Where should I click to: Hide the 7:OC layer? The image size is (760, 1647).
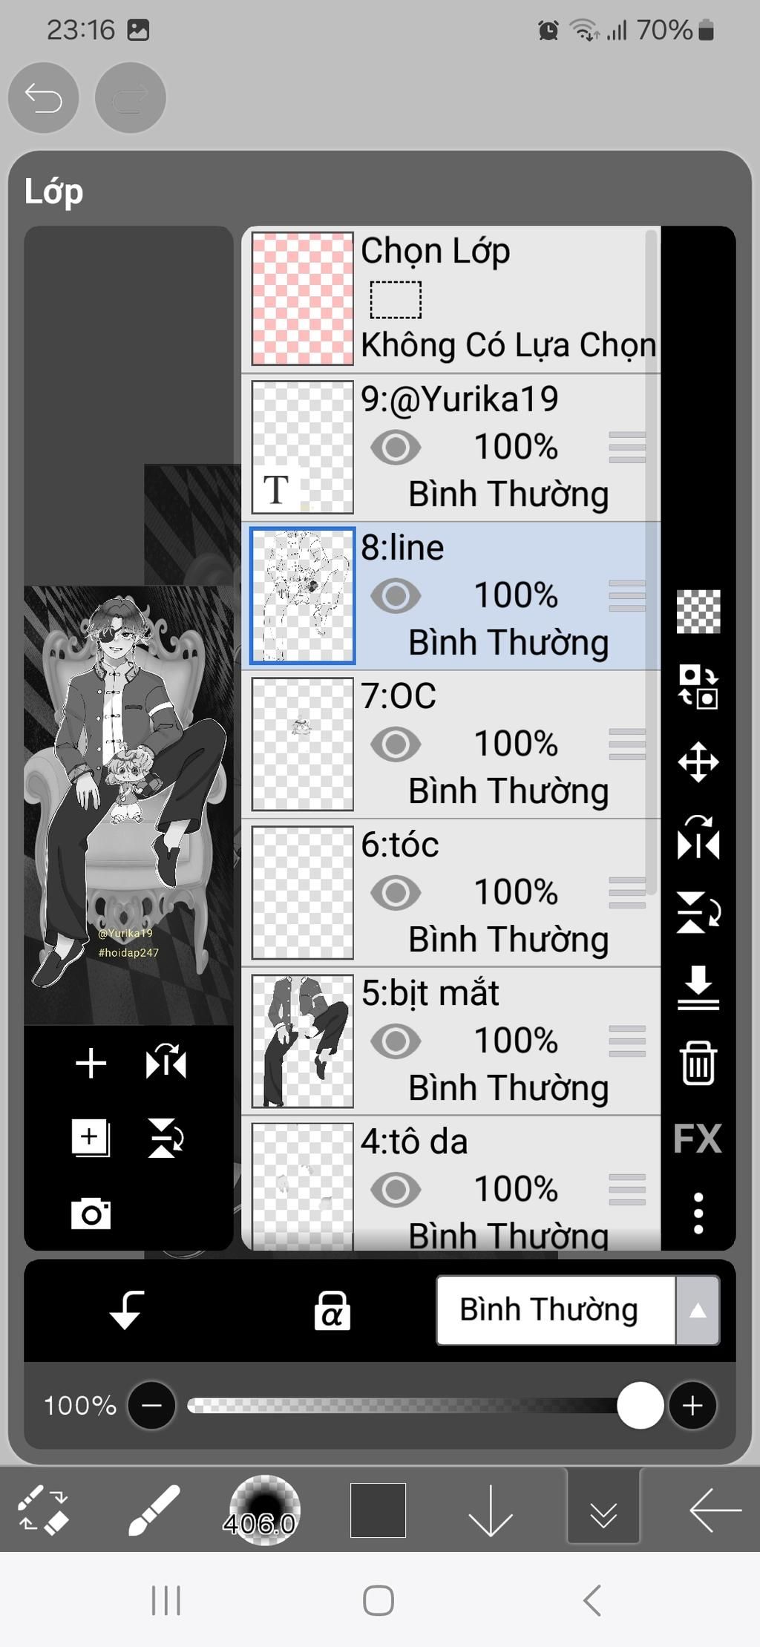tap(396, 744)
